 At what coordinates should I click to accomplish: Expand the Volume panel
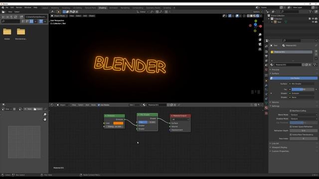pyautogui.click(x=275, y=102)
